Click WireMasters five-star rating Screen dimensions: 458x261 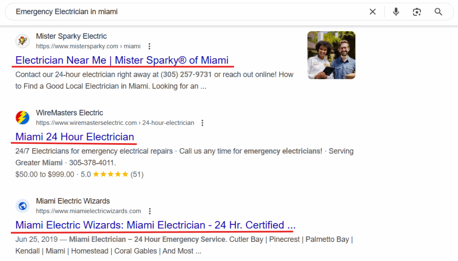coord(111,174)
